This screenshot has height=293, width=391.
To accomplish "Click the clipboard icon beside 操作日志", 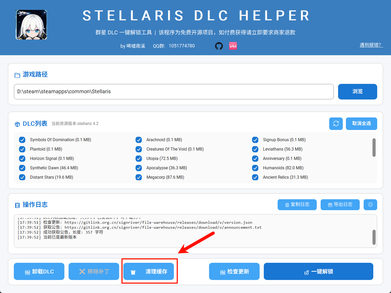I will [17, 205].
